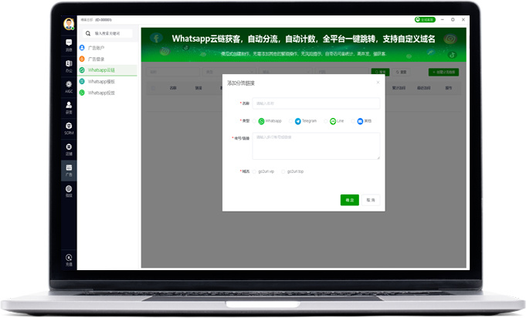The width and height of the screenshot is (526, 318).
Task: Open the 办公 office section in sidebar
Action: [x=69, y=66]
